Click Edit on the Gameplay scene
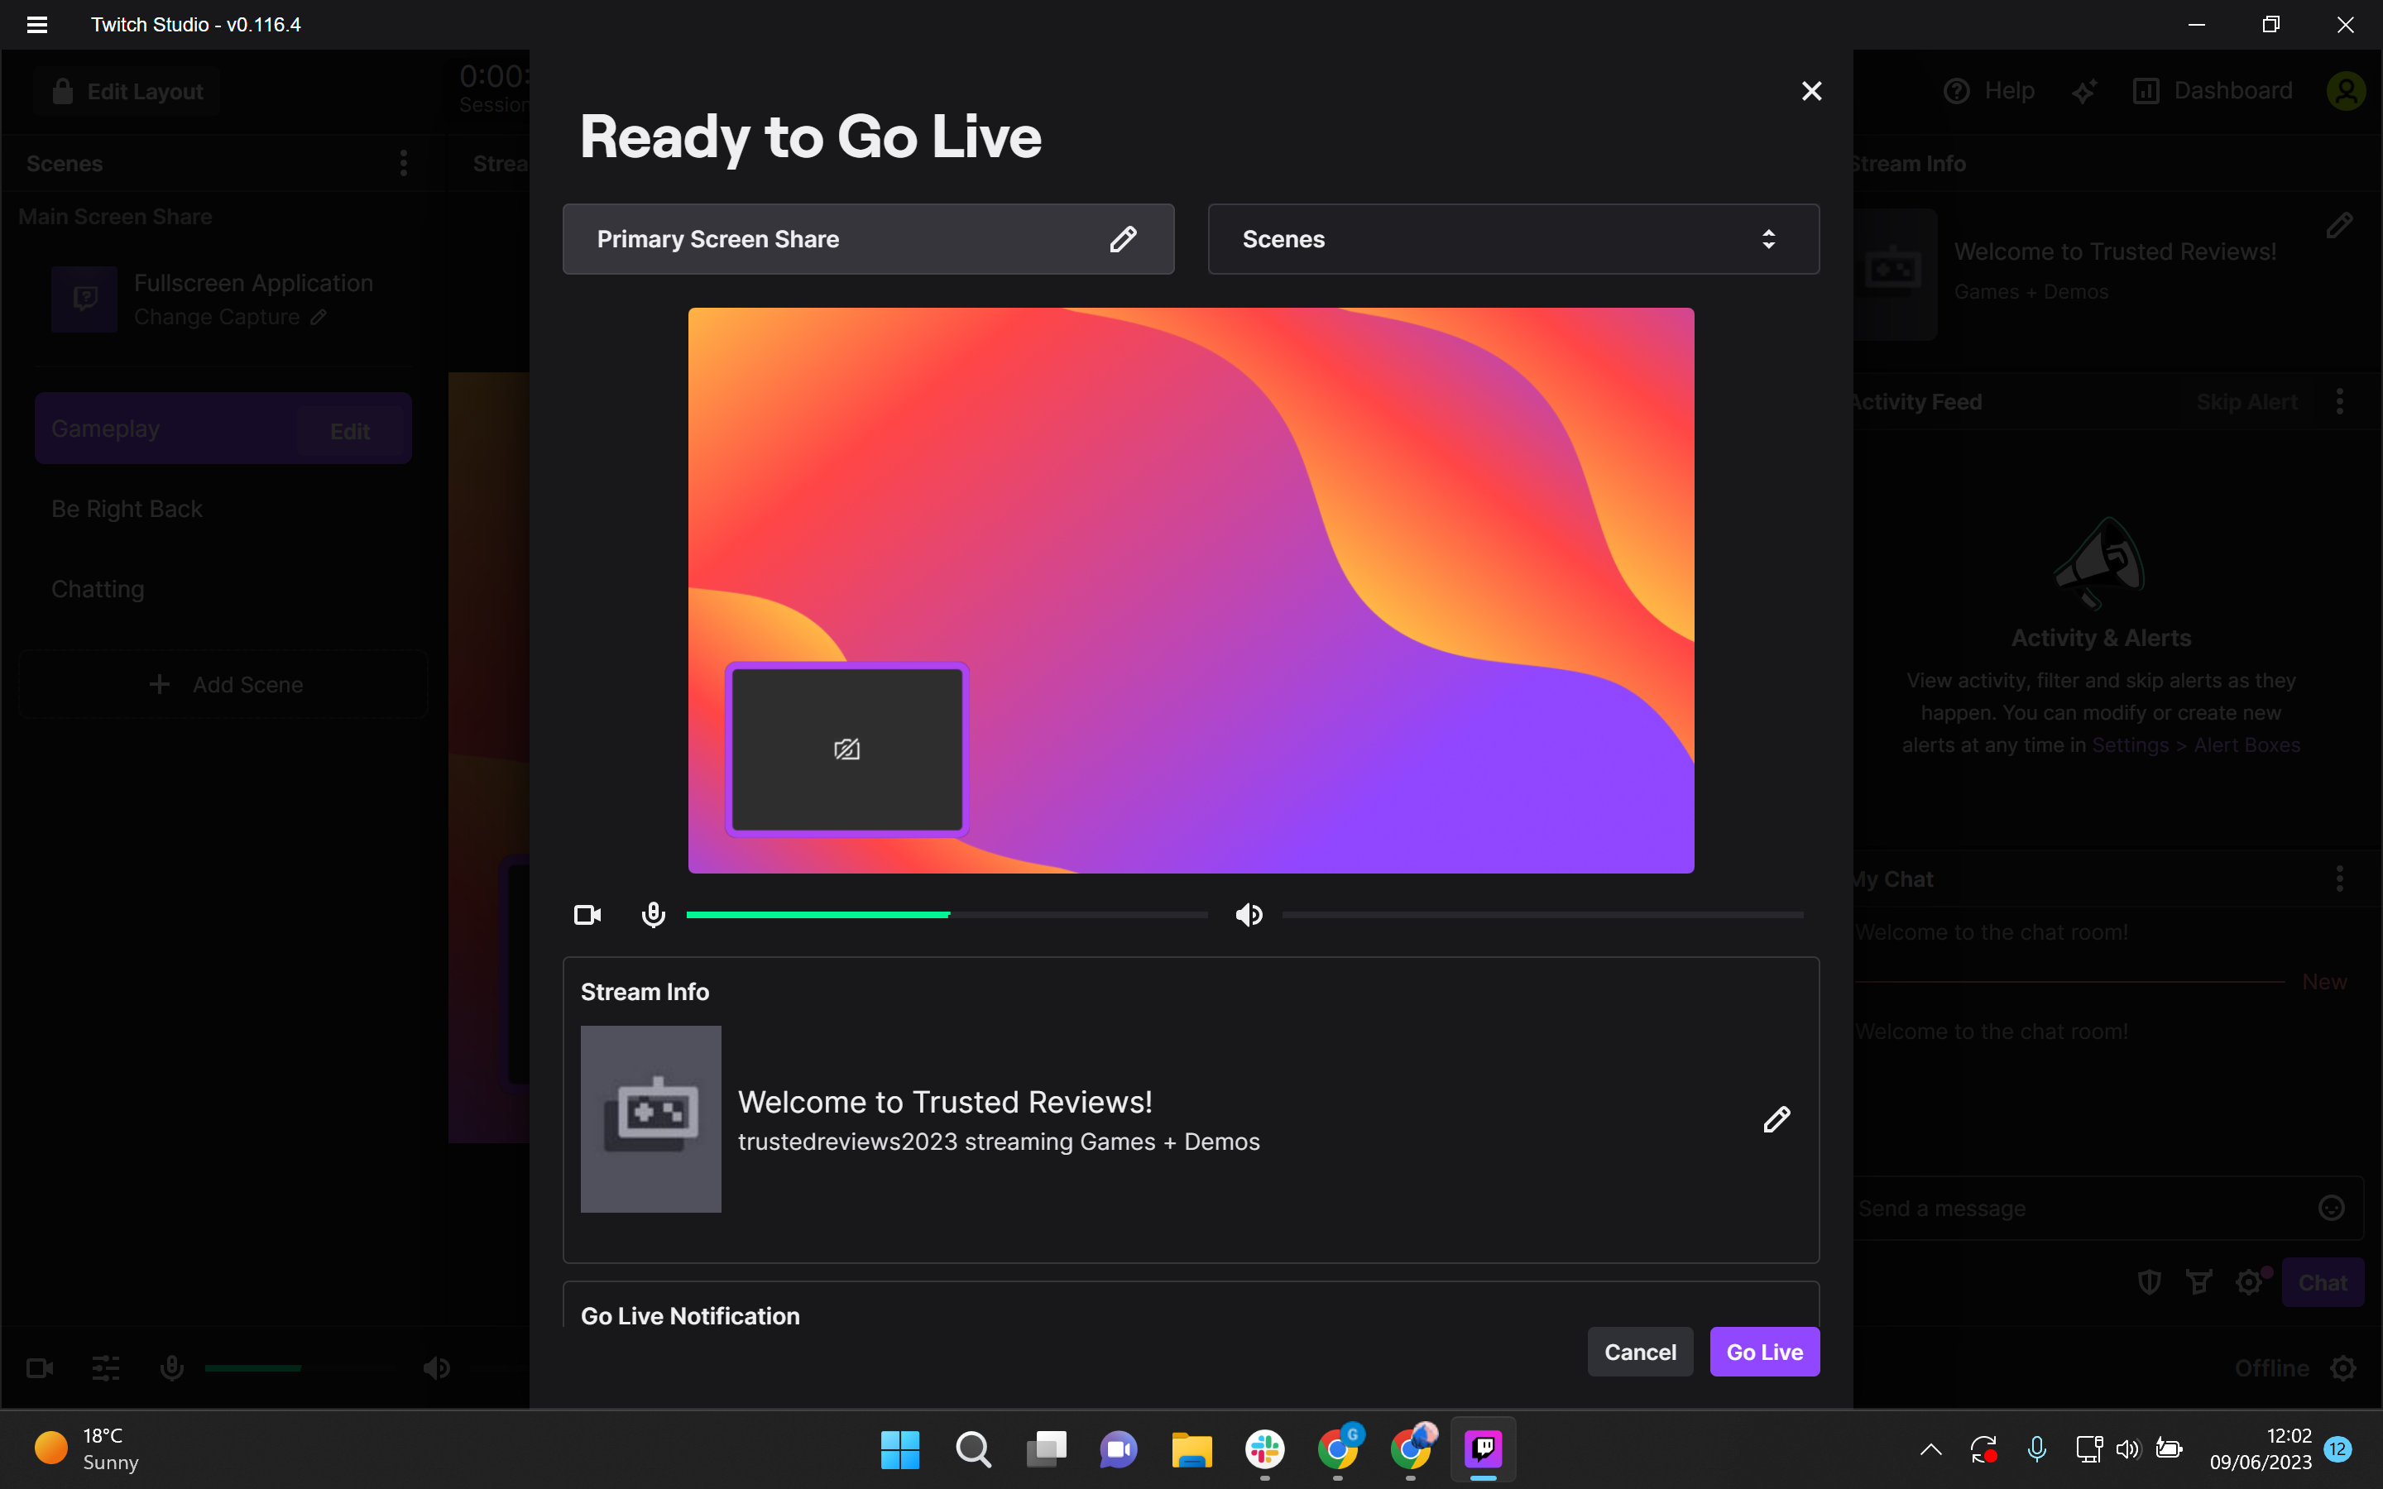Image resolution: width=2383 pixels, height=1489 pixels. tap(349, 431)
